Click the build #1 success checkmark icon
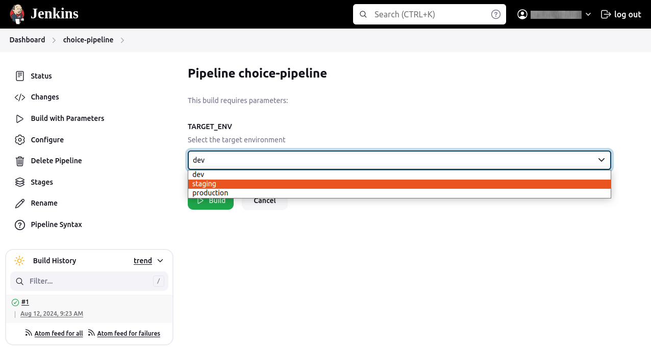This screenshot has width=651, height=351. coord(15,303)
